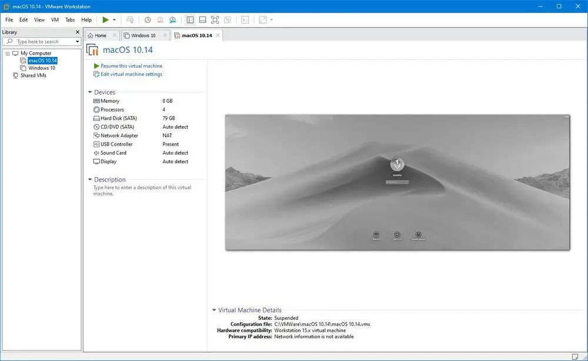The image size is (588, 361).
Task: Click the Memory chip icon
Action: (x=96, y=101)
